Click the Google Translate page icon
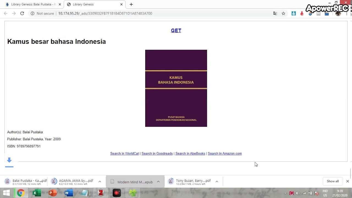 coord(275,13)
